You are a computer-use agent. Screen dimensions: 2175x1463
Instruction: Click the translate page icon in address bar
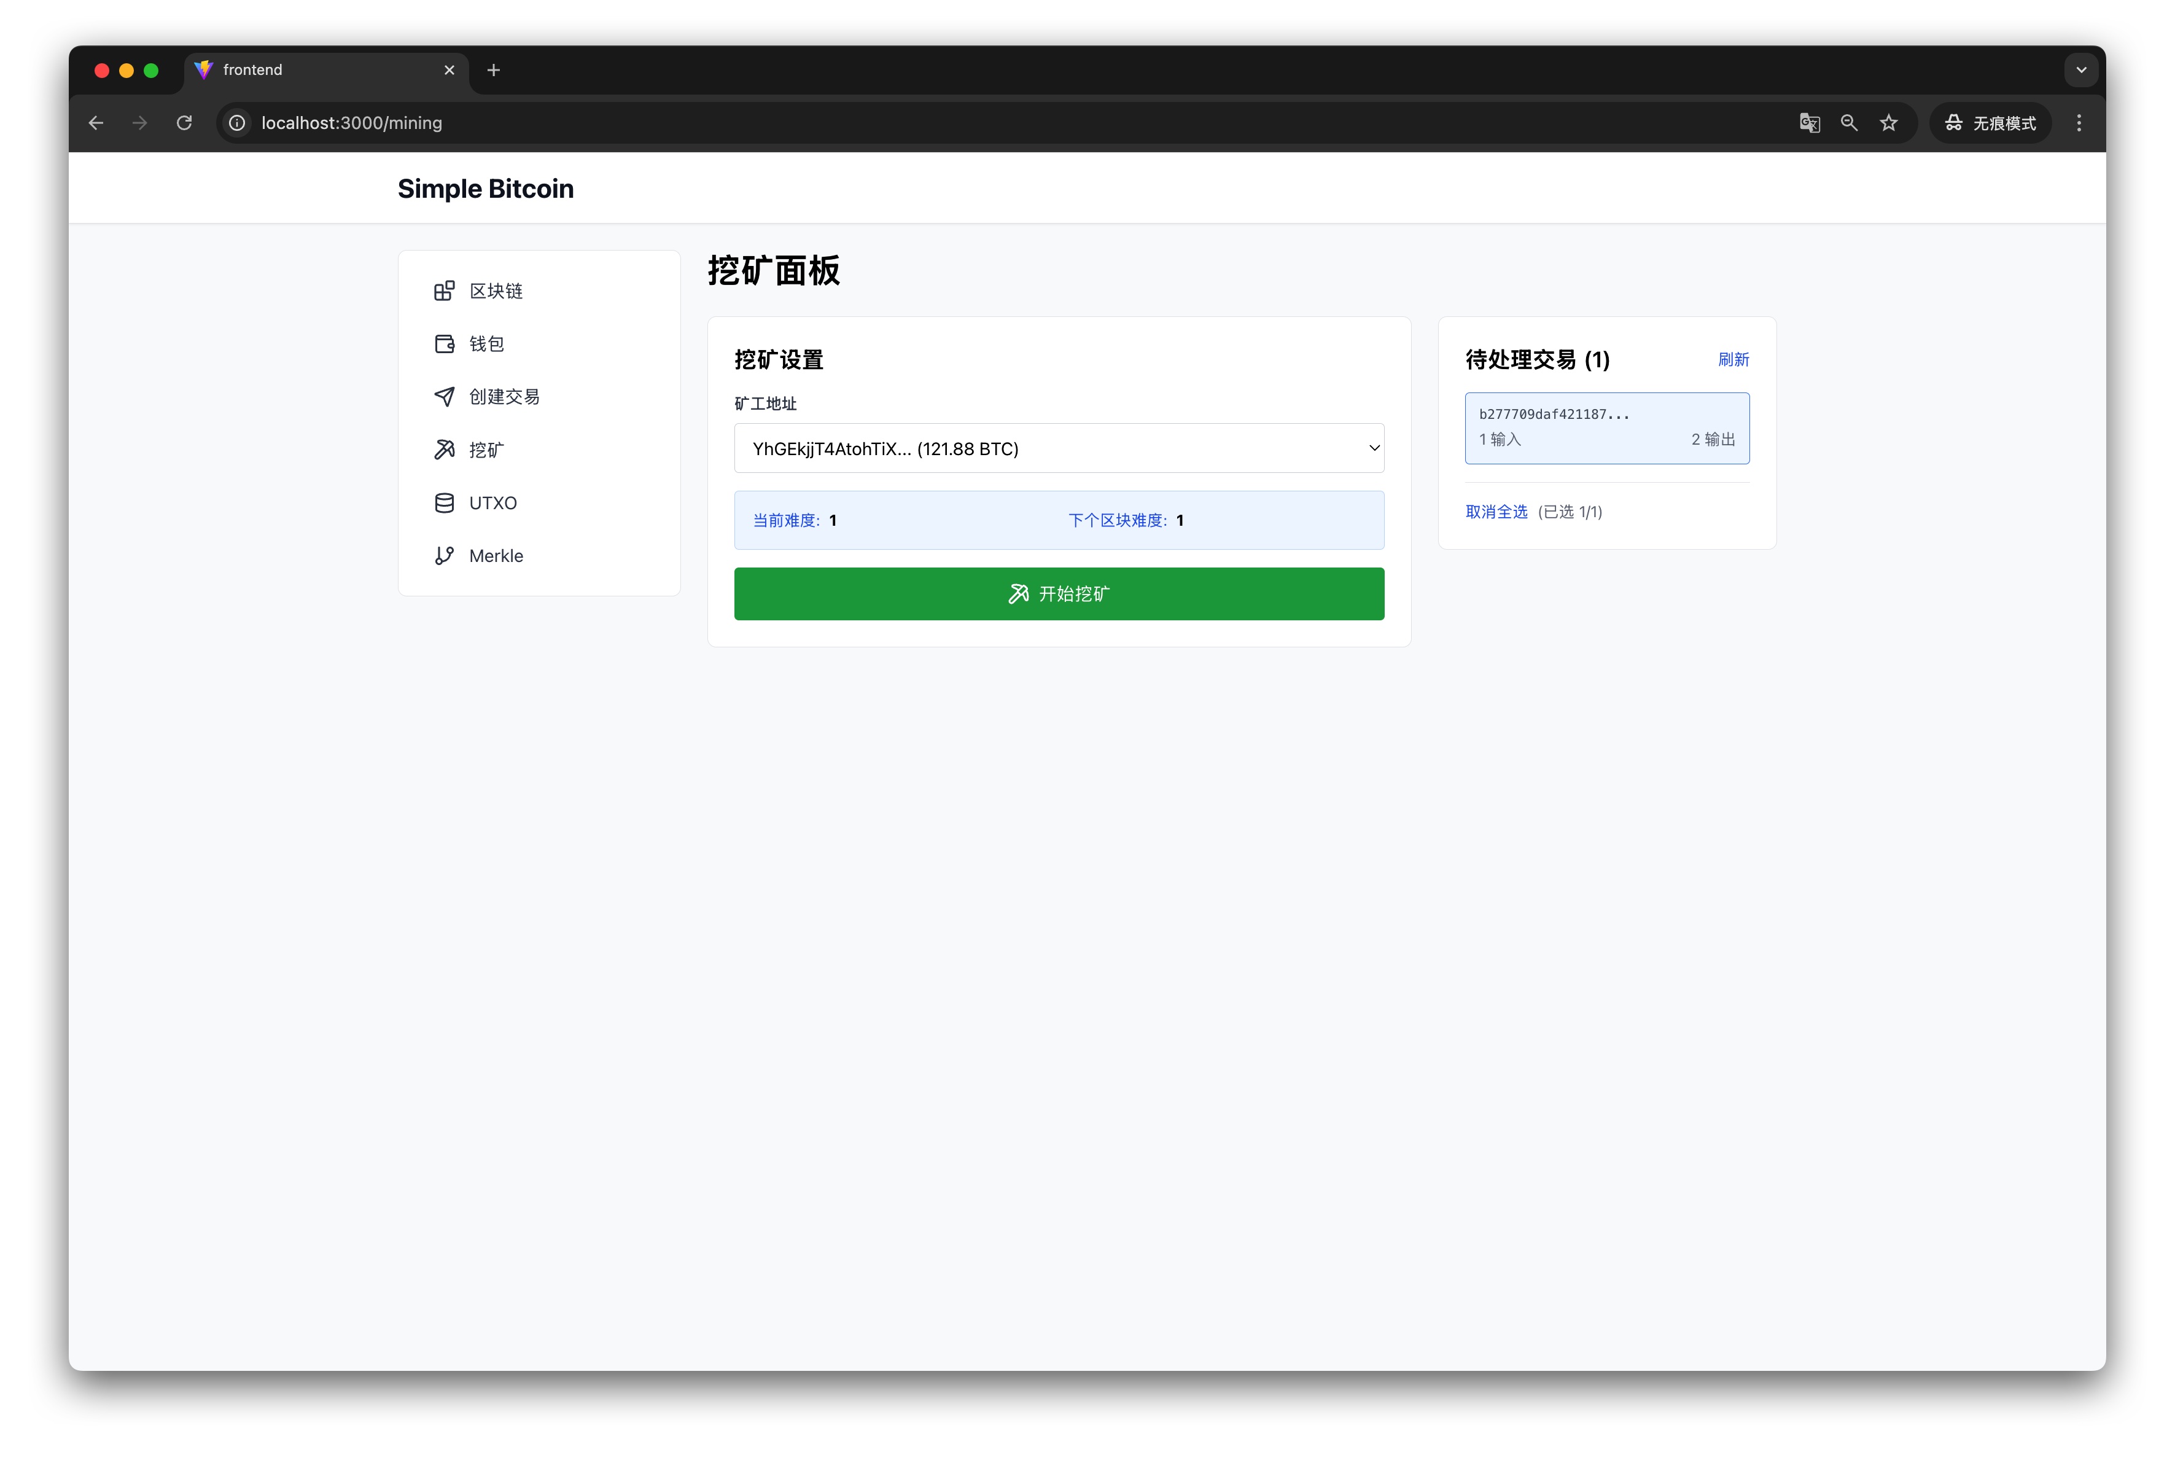pos(1808,123)
